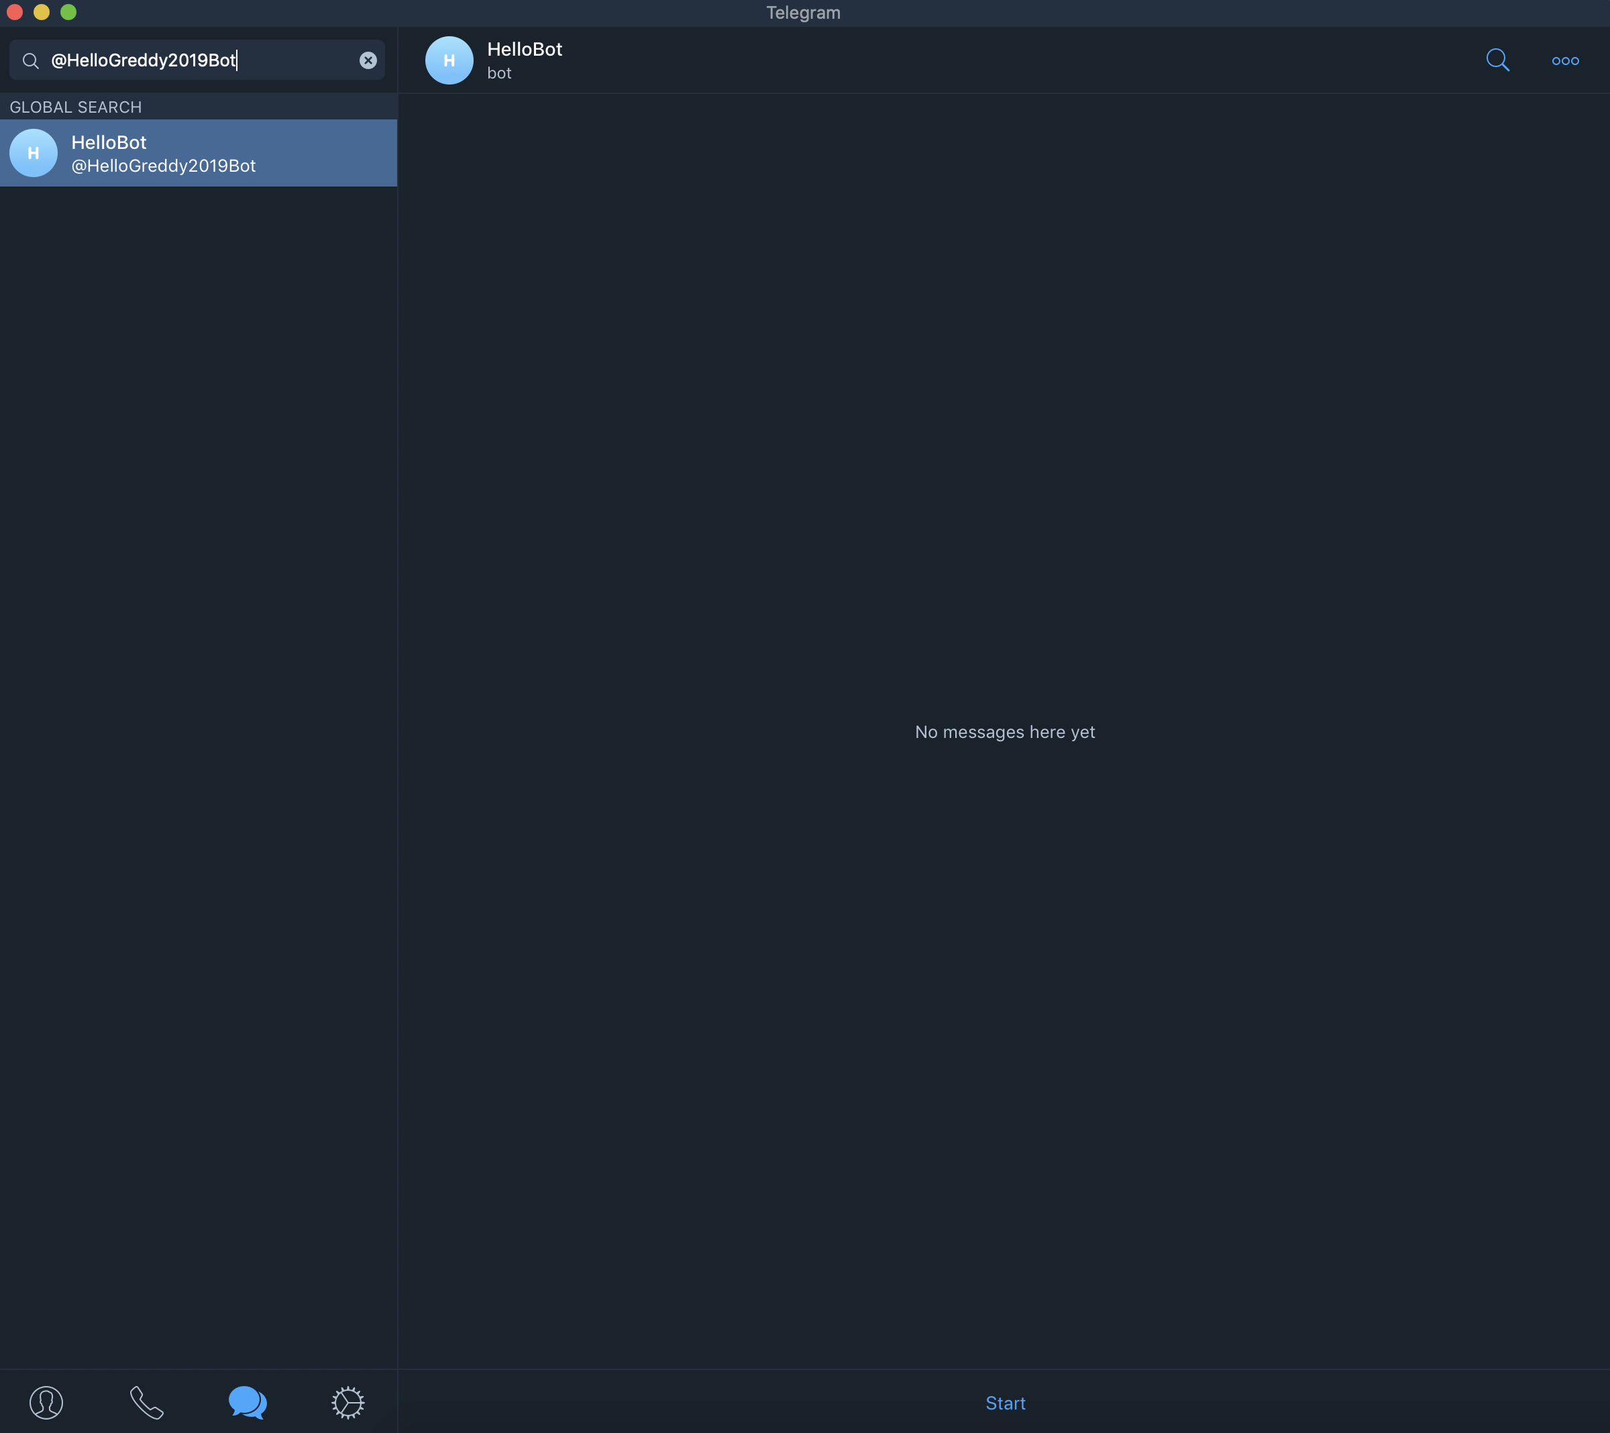Switch to the Calls tab
The image size is (1610, 1433).
click(x=146, y=1402)
